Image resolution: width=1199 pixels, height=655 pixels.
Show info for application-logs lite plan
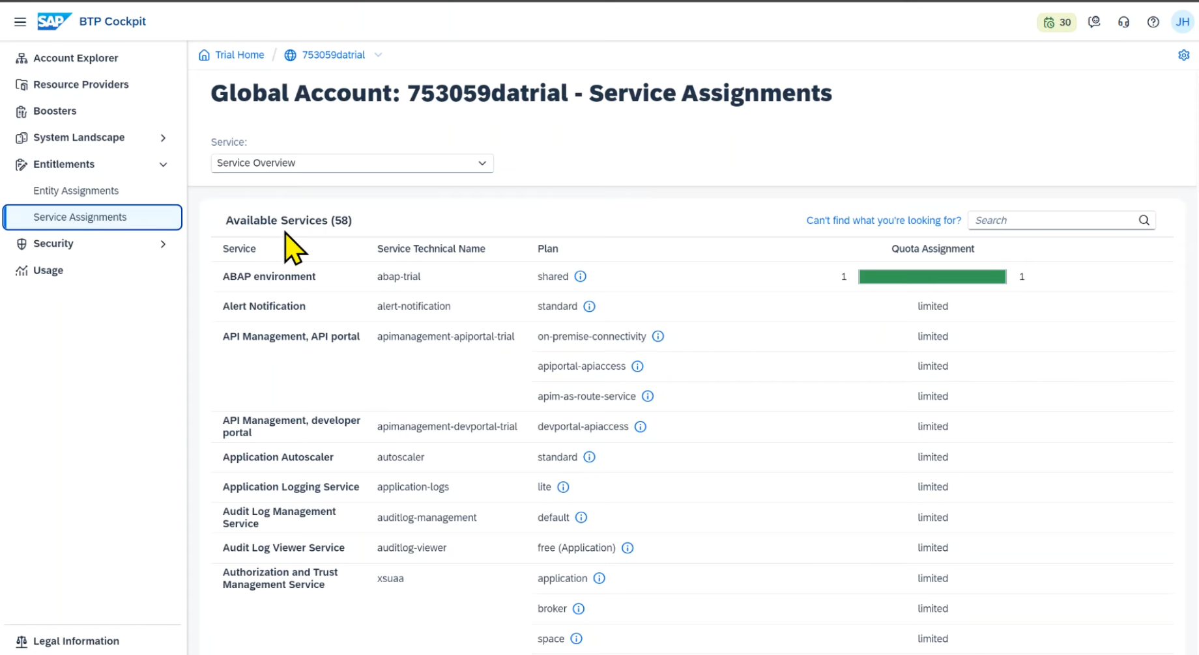(x=563, y=487)
